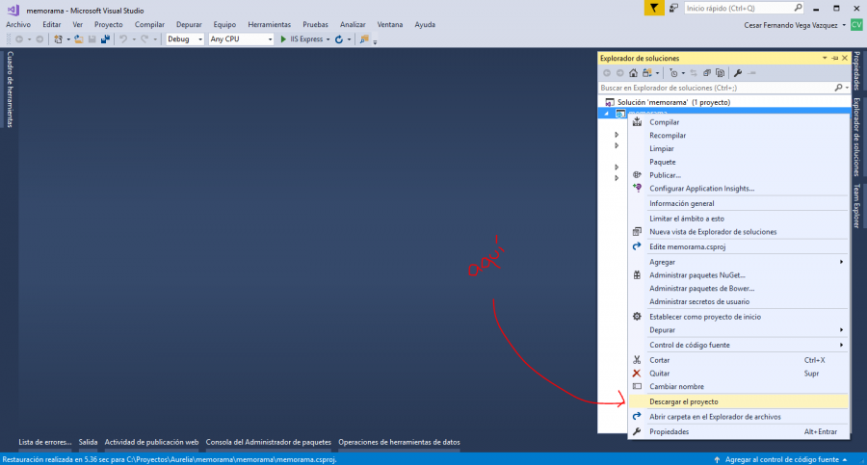This screenshot has width=867, height=465.
Task: Choose Cambiar nombre in the context menu
Action: click(738, 386)
